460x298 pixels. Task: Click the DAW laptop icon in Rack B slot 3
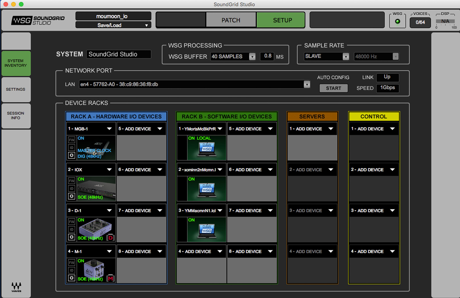coord(207,231)
